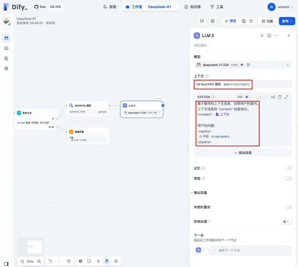The image size is (298, 267).
Task: Open the LLM 2 panel more options menu
Action: [276, 36]
